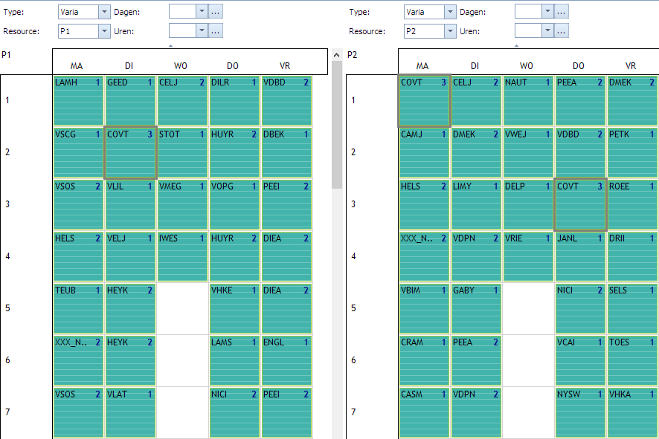Select the VCAI cell in the P2 timetable
659x439 pixels.
pyautogui.click(x=580, y=361)
